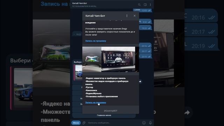Click the 'Китай Чип-Бот' chat title
This screenshot has height=126, width=224.
pos(79,3)
